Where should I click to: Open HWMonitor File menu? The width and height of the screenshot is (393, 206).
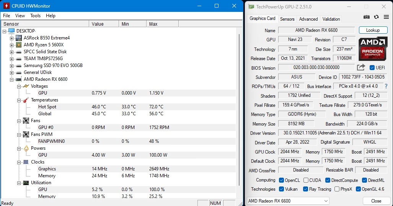pyautogui.click(x=7, y=16)
